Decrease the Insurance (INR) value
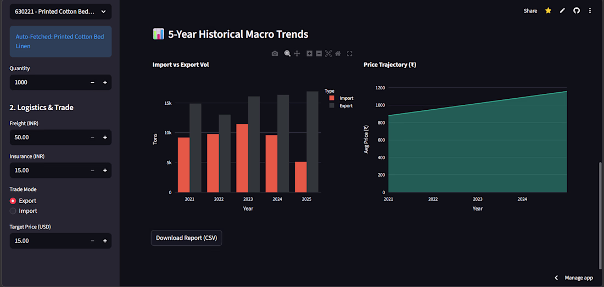 (92, 171)
